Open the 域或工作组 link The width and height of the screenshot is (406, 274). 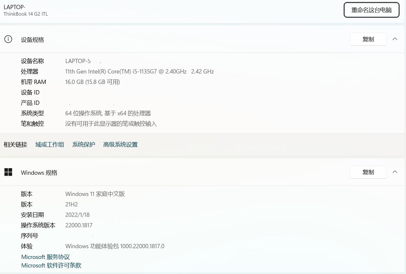coord(50,145)
